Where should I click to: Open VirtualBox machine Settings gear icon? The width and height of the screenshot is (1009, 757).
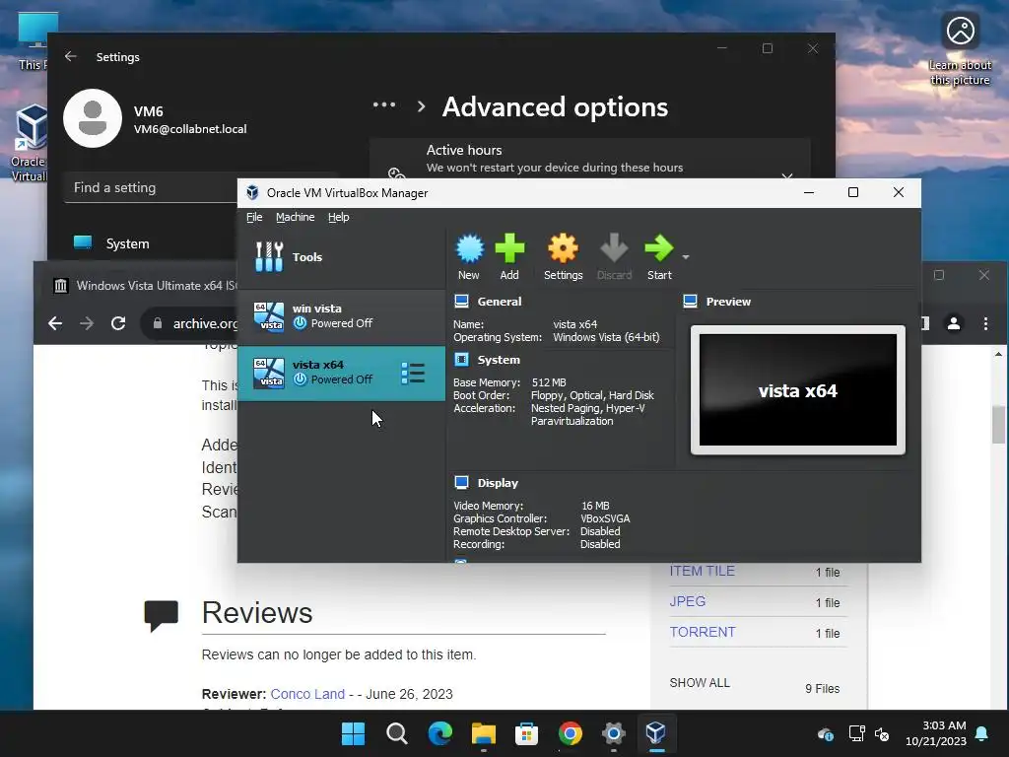coord(563,249)
